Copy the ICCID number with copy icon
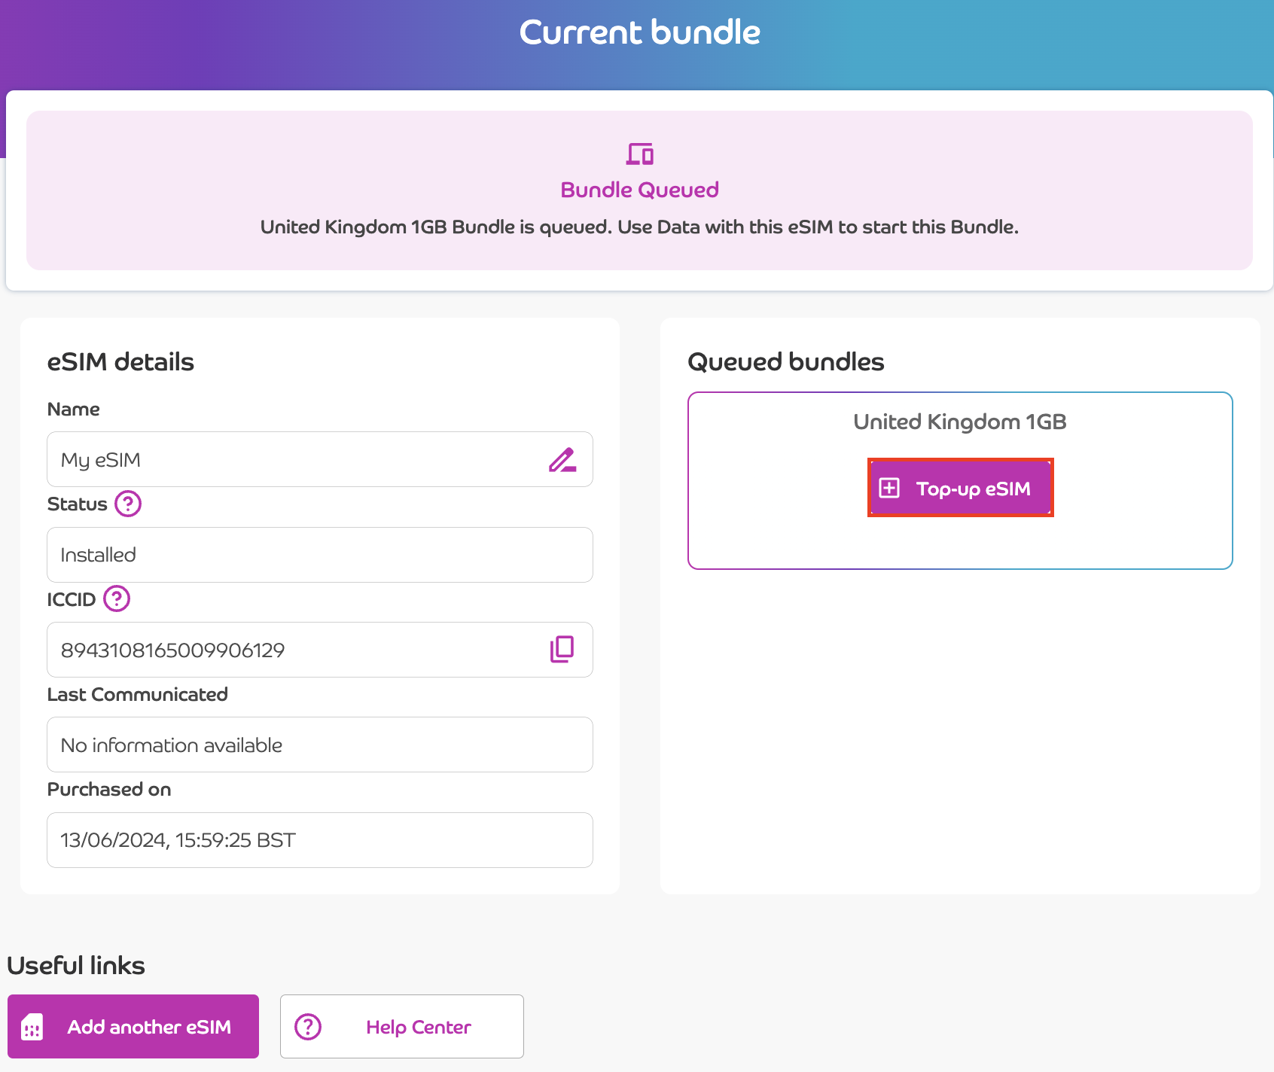The image size is (1274, 1072). [562, 649]
